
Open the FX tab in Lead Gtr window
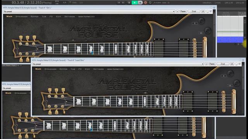point(80,69)
